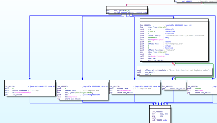
Task: Click lea ecx, [ebp+phkResult] instruction
Action: [154, 27]
